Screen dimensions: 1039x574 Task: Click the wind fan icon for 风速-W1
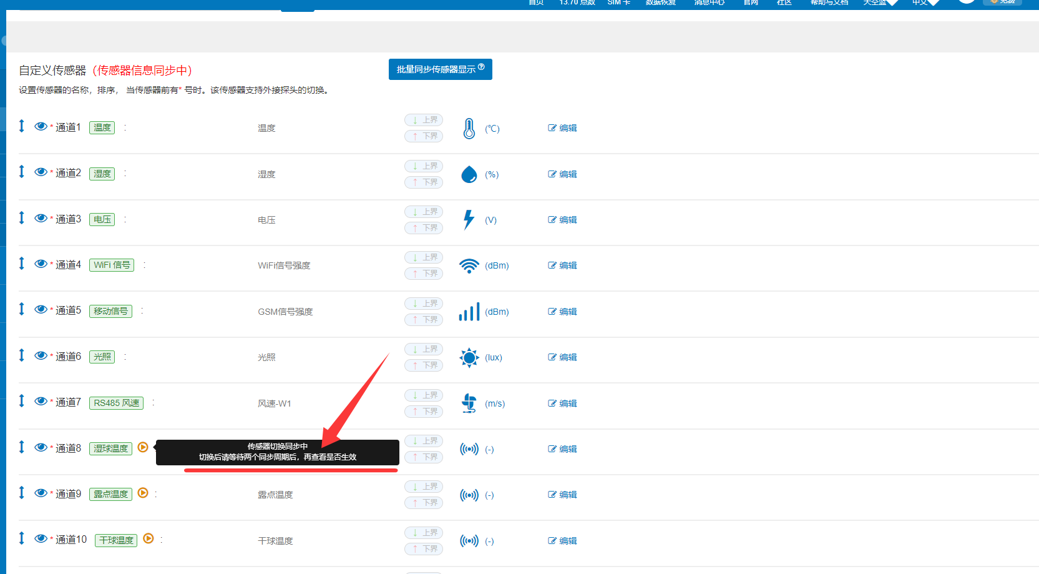coord(469,403)
